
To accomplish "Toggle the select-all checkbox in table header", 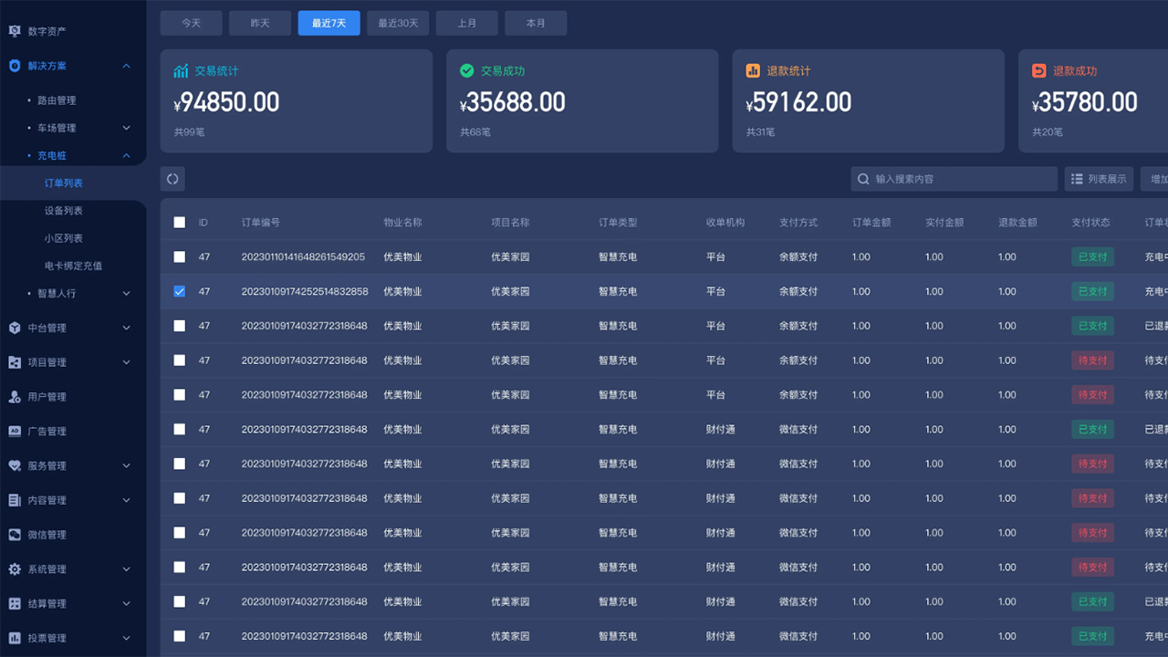I will point(180,223).
